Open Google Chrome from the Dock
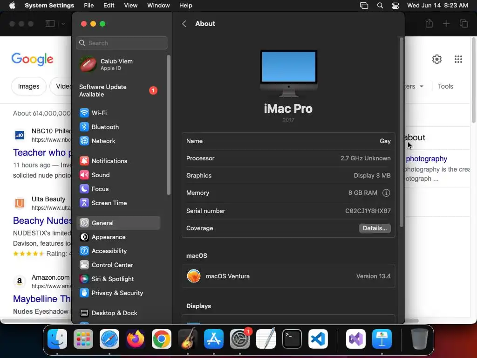This screenshot has width=477, height=358. point(162,339)
